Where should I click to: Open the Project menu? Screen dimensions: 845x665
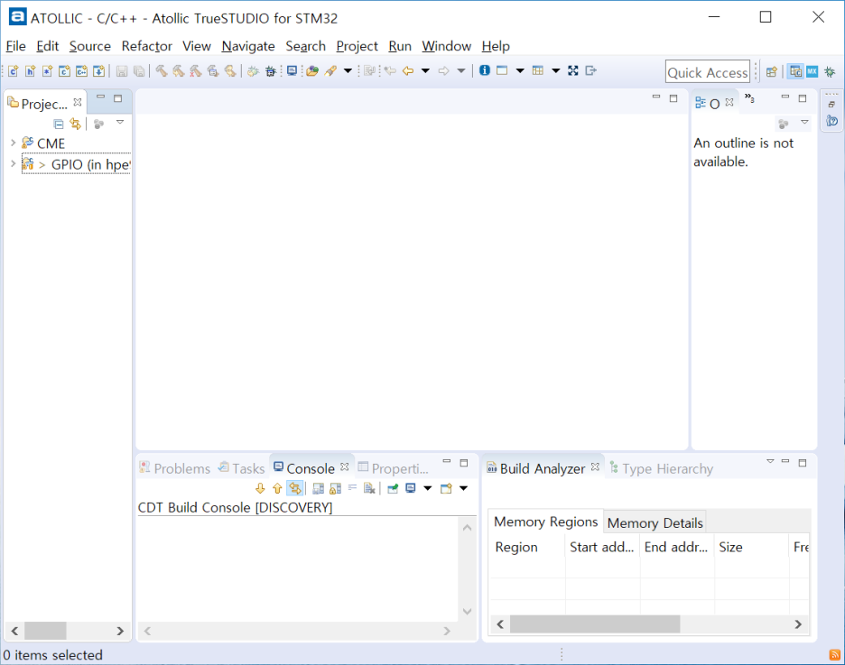click(x=357, y=46)
